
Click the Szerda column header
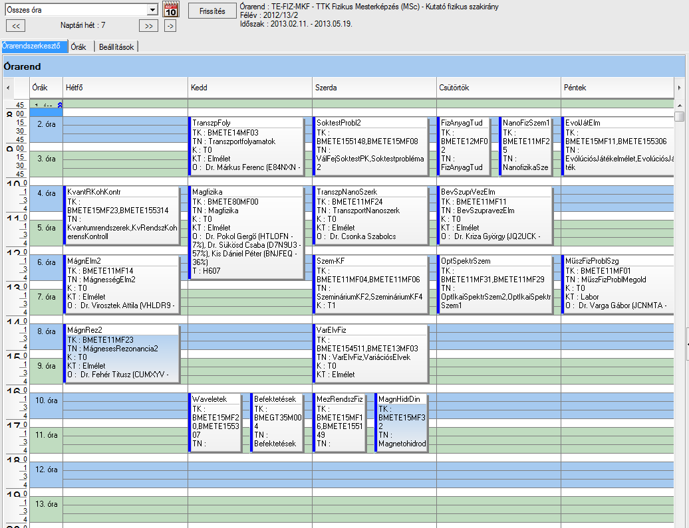click(x=374, y=88)
